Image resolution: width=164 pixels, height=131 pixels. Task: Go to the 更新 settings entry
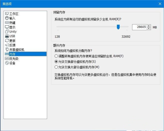12,40
